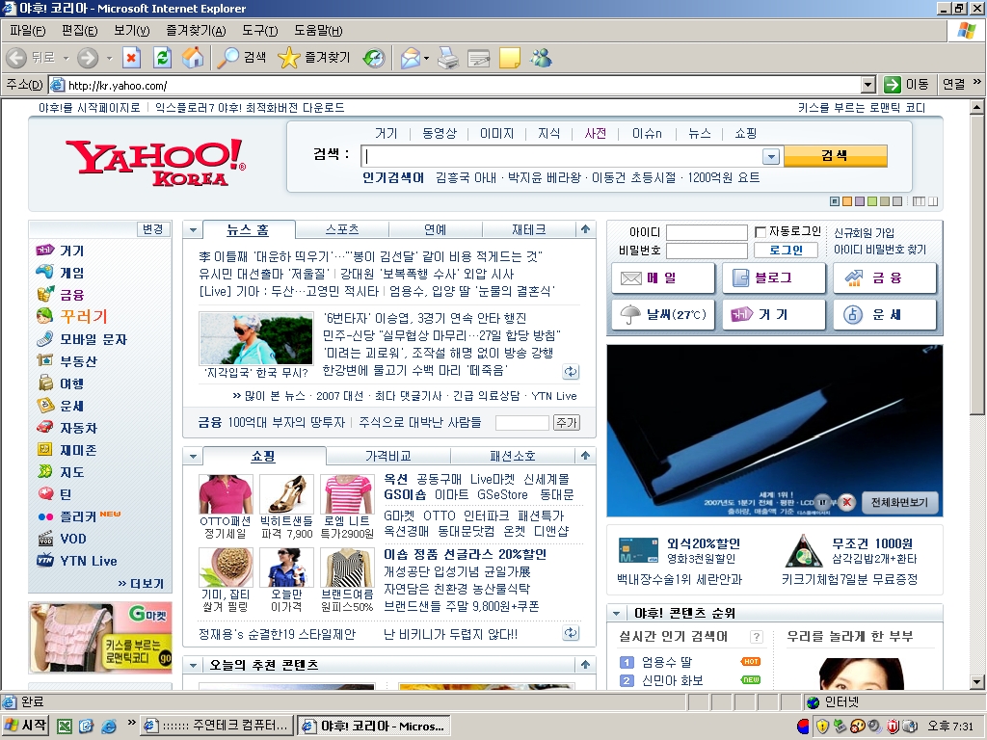
Task: Print the page with the printer icon
Action: pos(447,58)
